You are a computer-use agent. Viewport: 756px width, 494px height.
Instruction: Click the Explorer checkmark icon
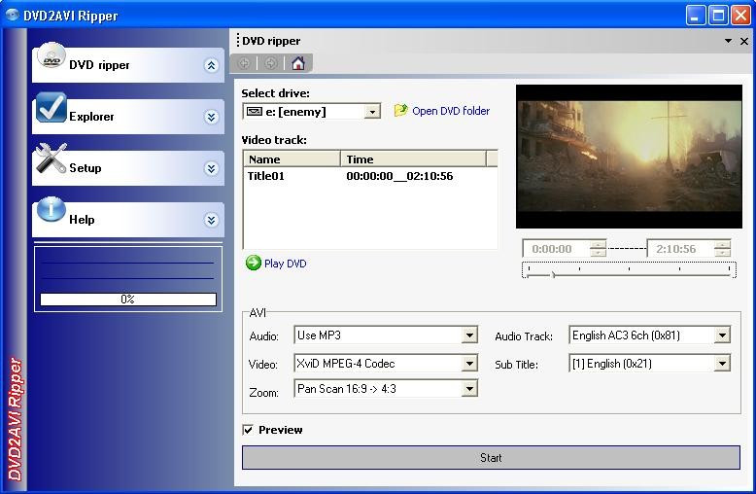(x=52, y=107)
